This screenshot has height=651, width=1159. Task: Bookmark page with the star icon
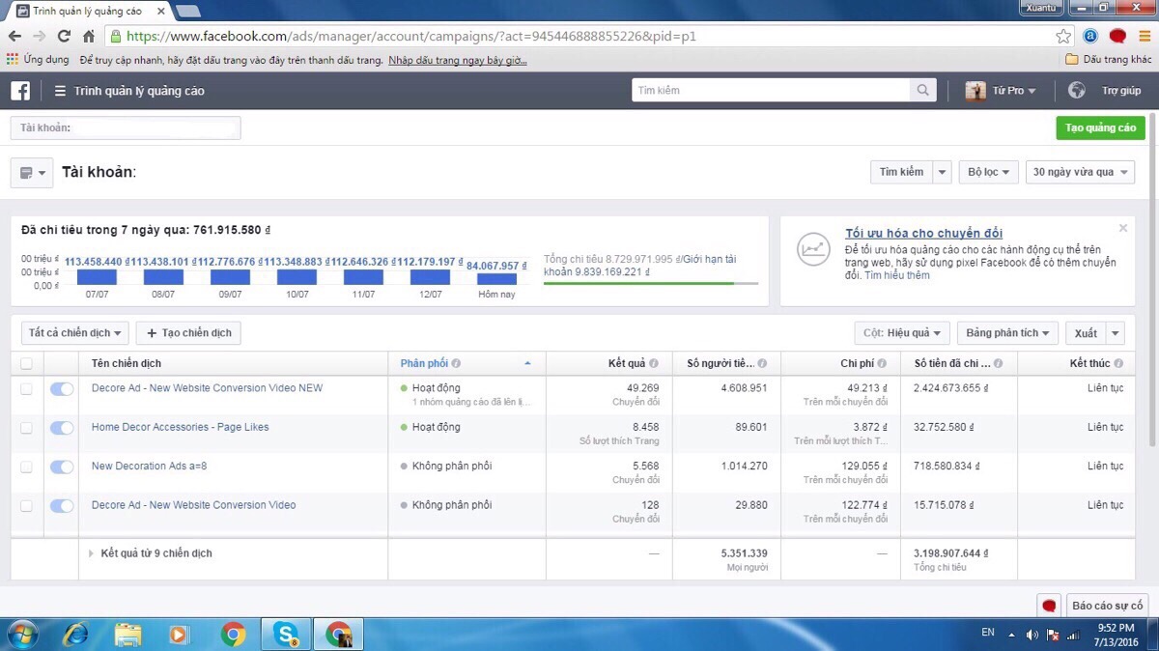(x=1063, y=37)
